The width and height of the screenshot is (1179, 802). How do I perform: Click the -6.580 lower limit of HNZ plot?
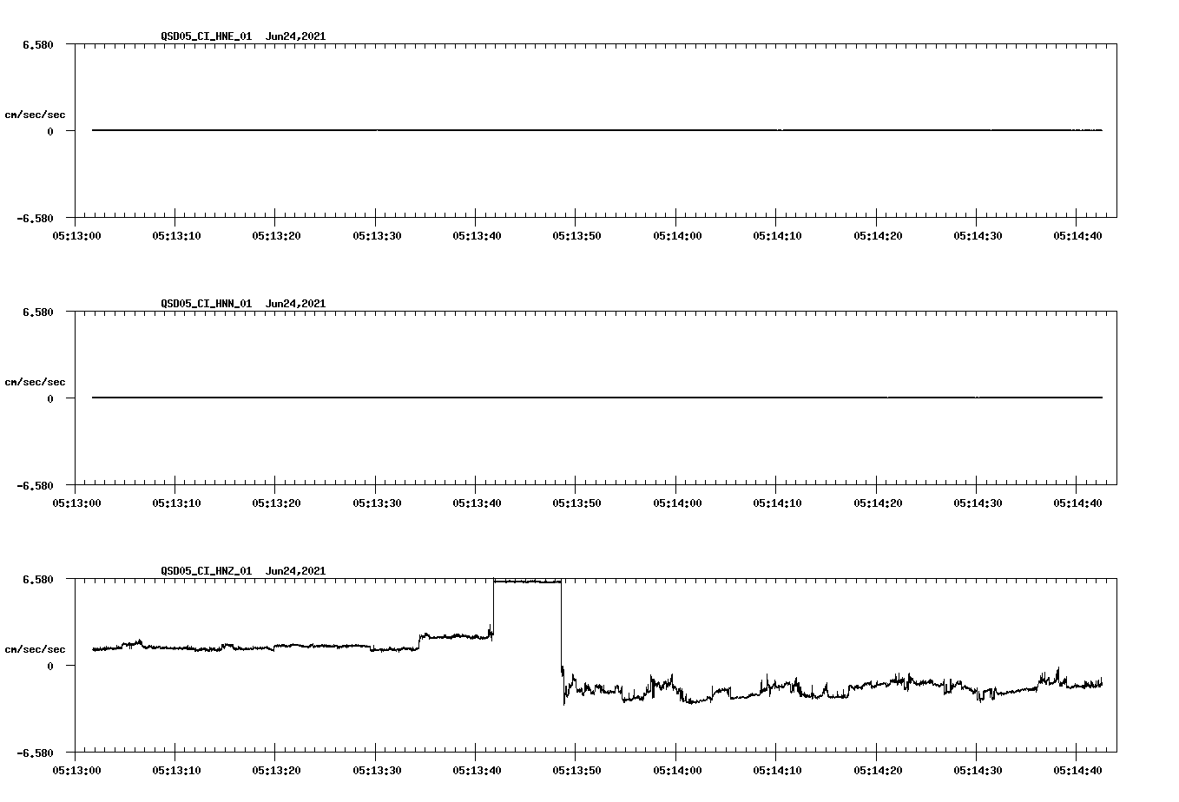35,753
